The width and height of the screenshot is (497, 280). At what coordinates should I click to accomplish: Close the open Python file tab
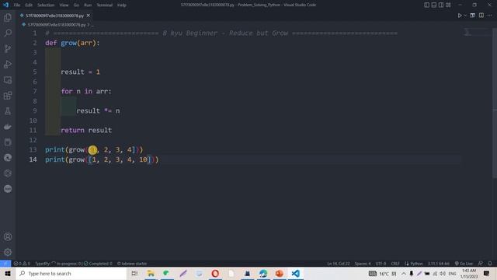click(x=88, y=16)
